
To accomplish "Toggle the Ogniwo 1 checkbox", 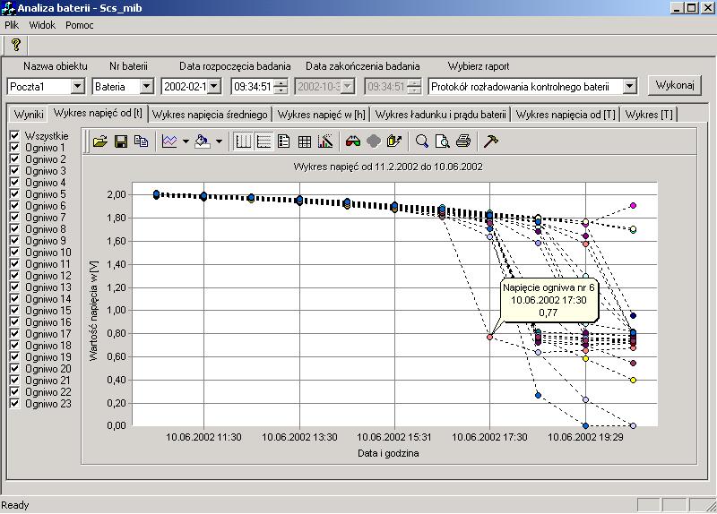I will [14, 148].
